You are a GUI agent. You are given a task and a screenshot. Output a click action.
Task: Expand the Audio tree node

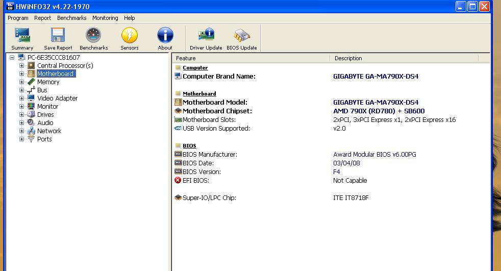click(x=22, y=122)
